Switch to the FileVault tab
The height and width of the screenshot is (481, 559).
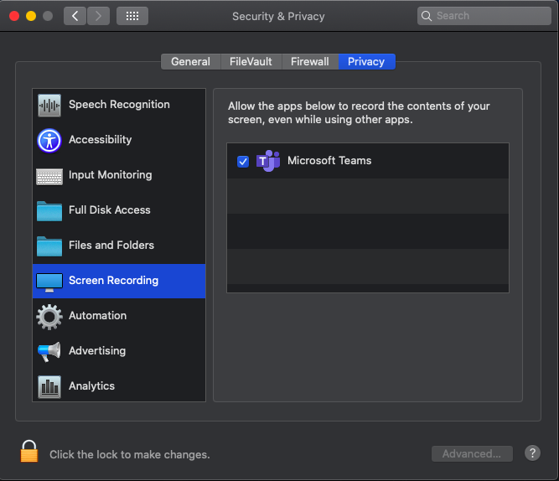(x=251, y=62)
